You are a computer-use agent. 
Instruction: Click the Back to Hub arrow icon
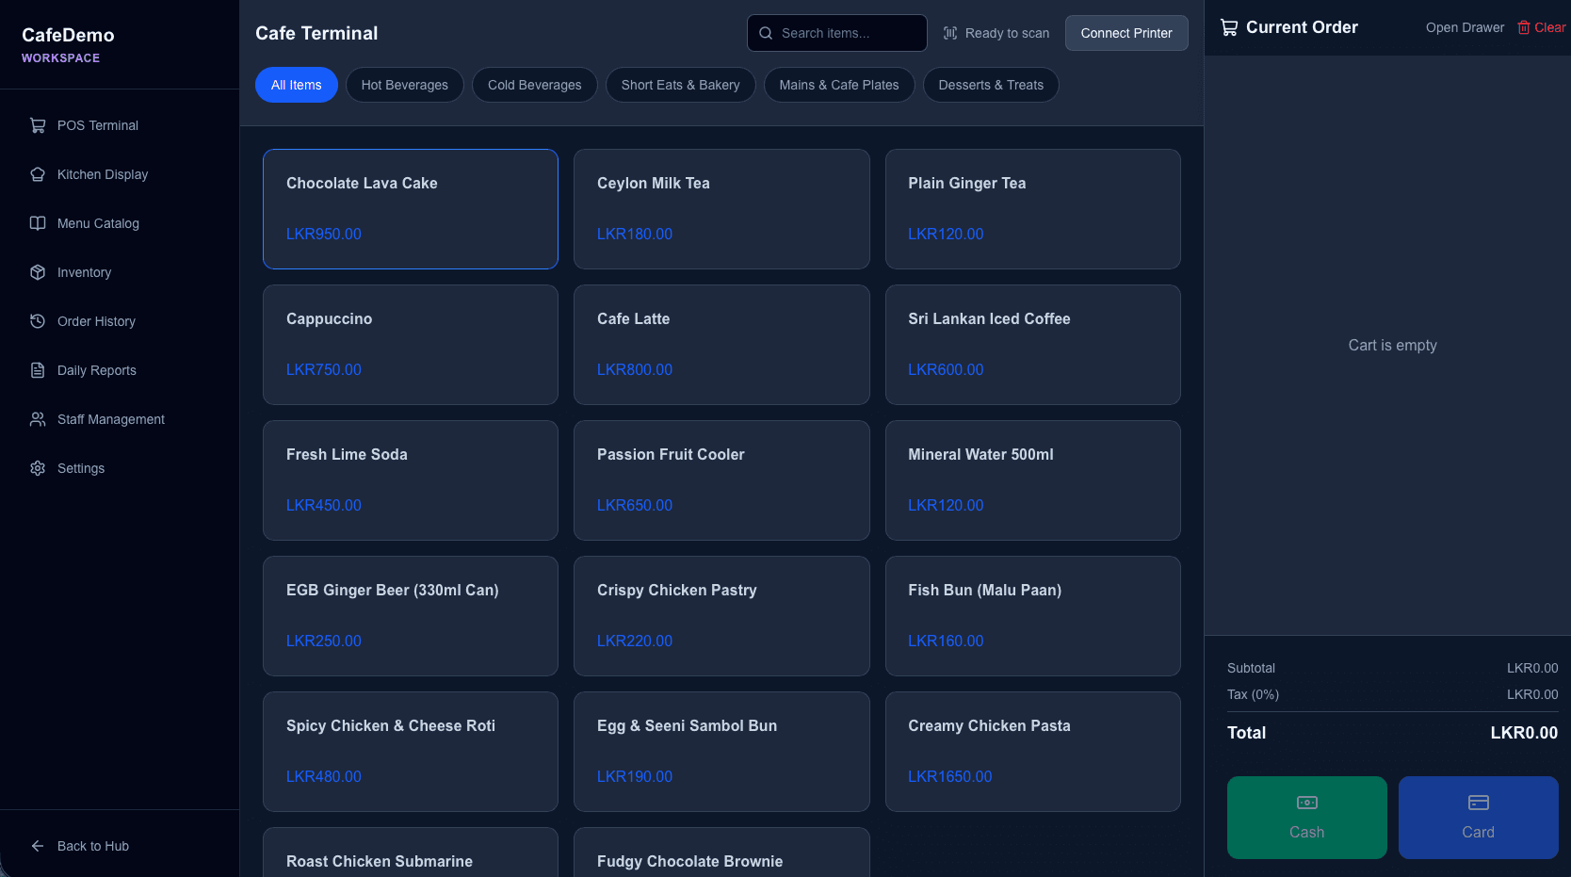38,846
